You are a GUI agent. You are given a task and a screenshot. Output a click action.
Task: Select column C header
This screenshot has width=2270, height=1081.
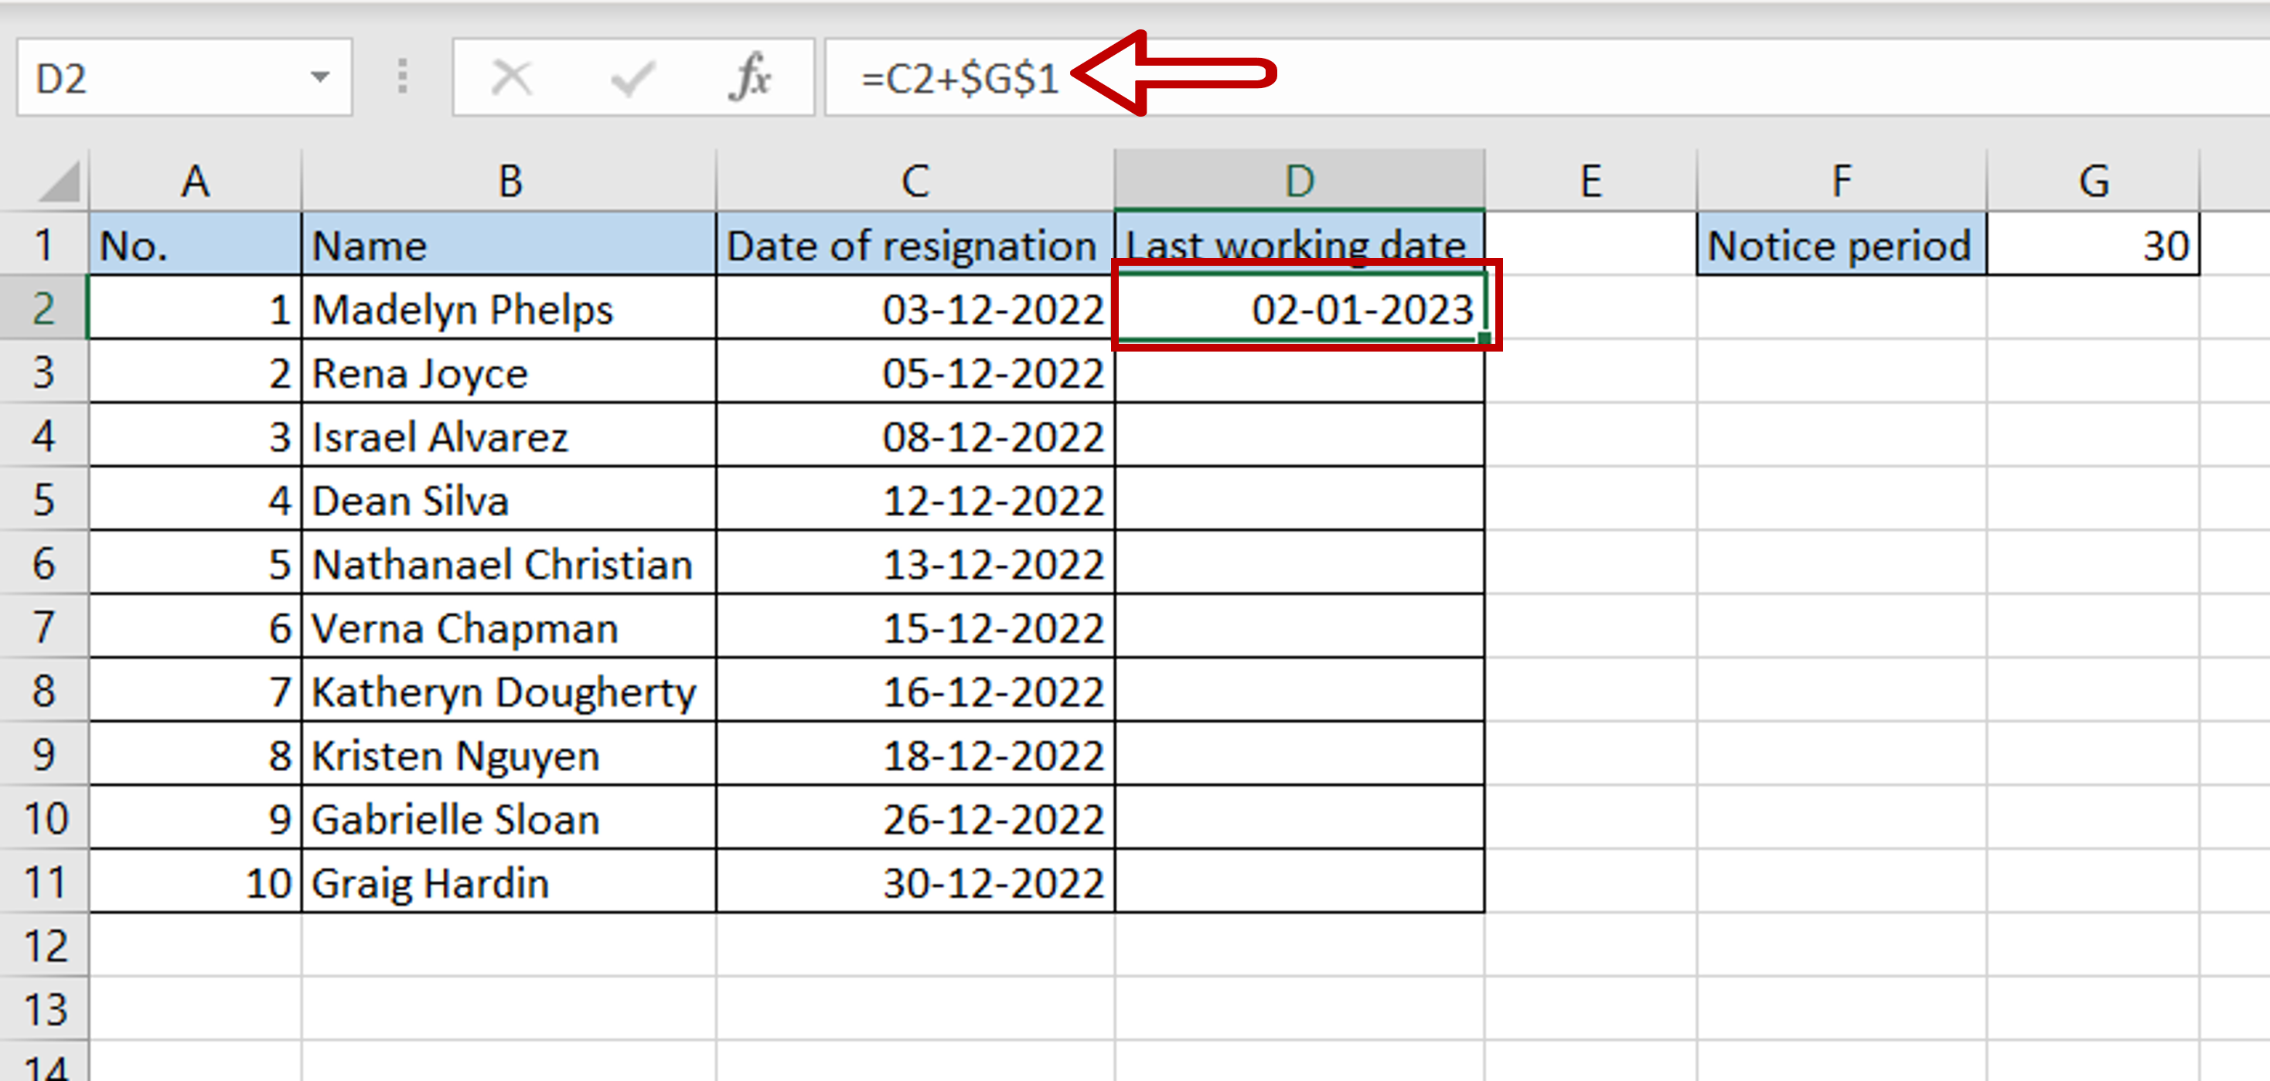pyautogui.click(x=915, y=181)
